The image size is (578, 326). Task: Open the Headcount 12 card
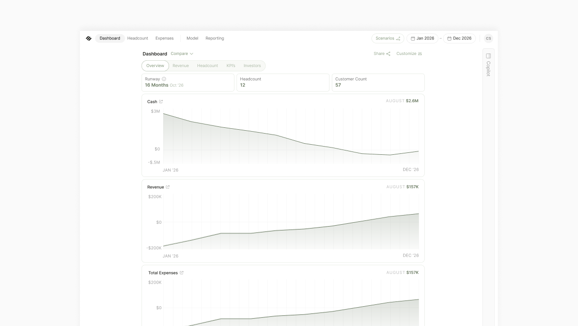[283, 82]
